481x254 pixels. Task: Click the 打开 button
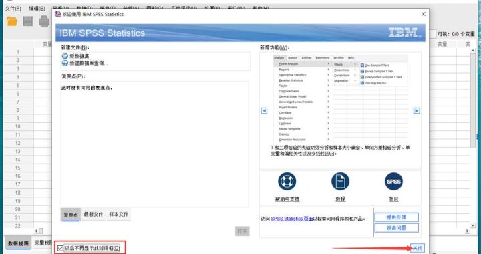(243, 231)
